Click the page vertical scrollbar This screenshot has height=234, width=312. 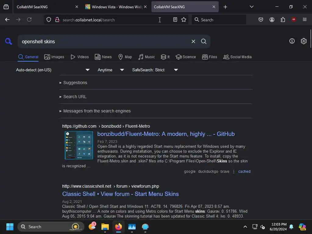click(310, 39)
